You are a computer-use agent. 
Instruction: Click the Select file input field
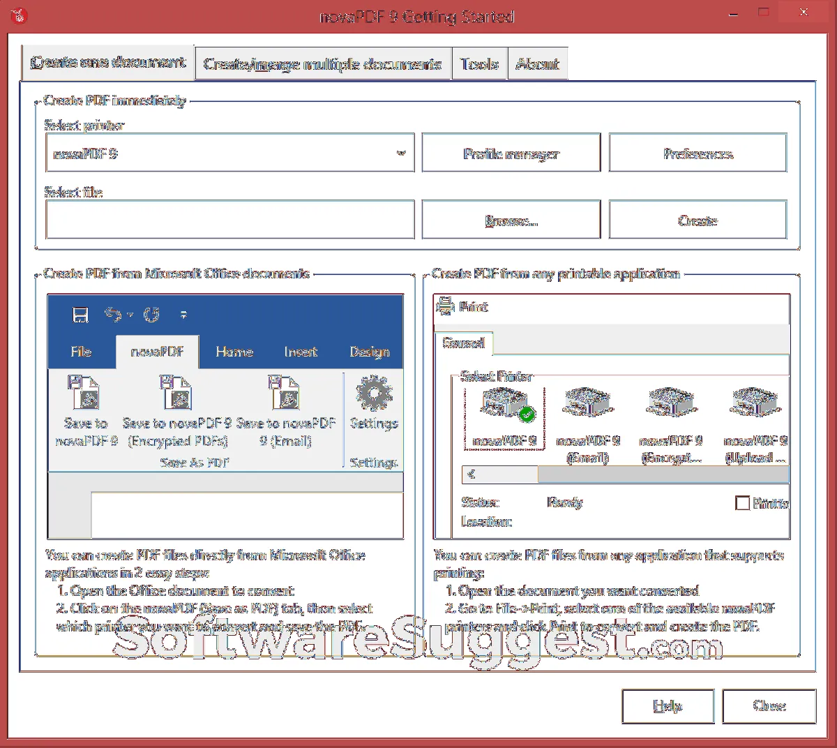point(230,220)
